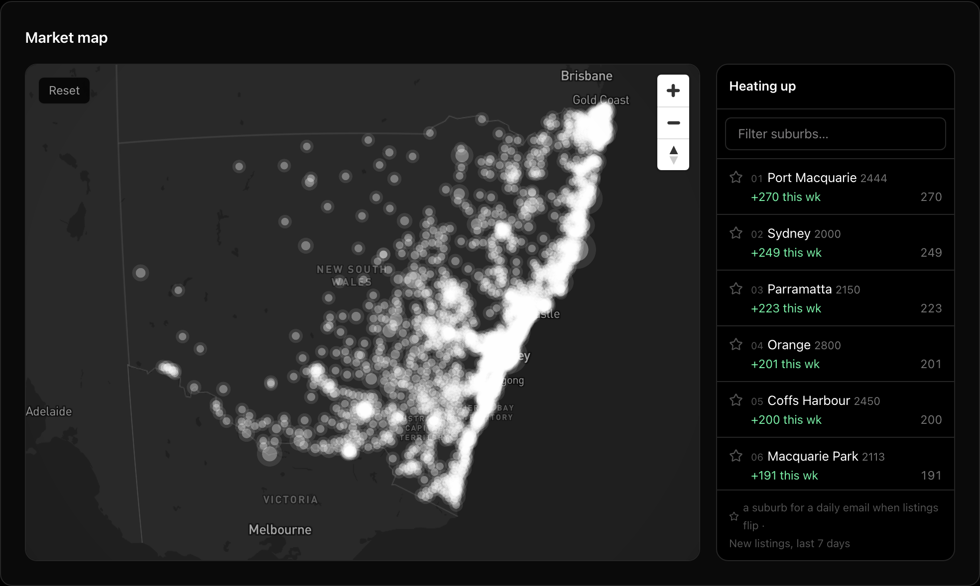Click the +201 this wk label
Image resolution: width=980 pixels, height=586 pixels.
tap(785, 364)
